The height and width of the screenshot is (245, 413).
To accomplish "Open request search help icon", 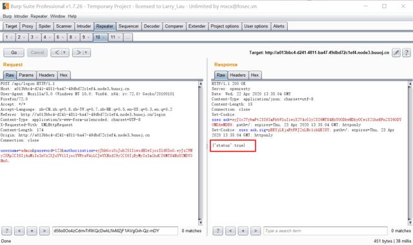I will [x=6, y=231].
